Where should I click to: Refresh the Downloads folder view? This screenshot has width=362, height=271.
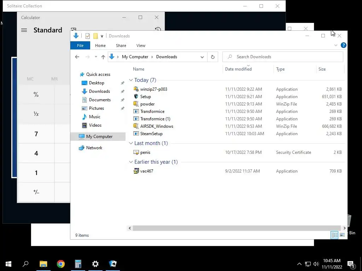[x=212, y=57]
